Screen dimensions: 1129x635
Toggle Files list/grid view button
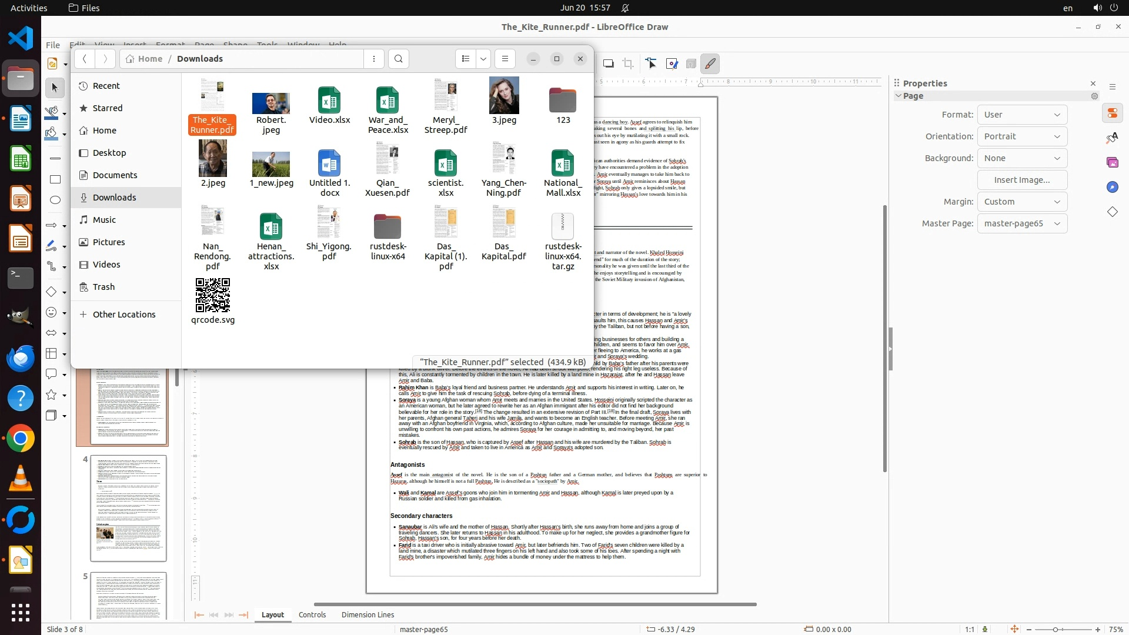[466, 59]
